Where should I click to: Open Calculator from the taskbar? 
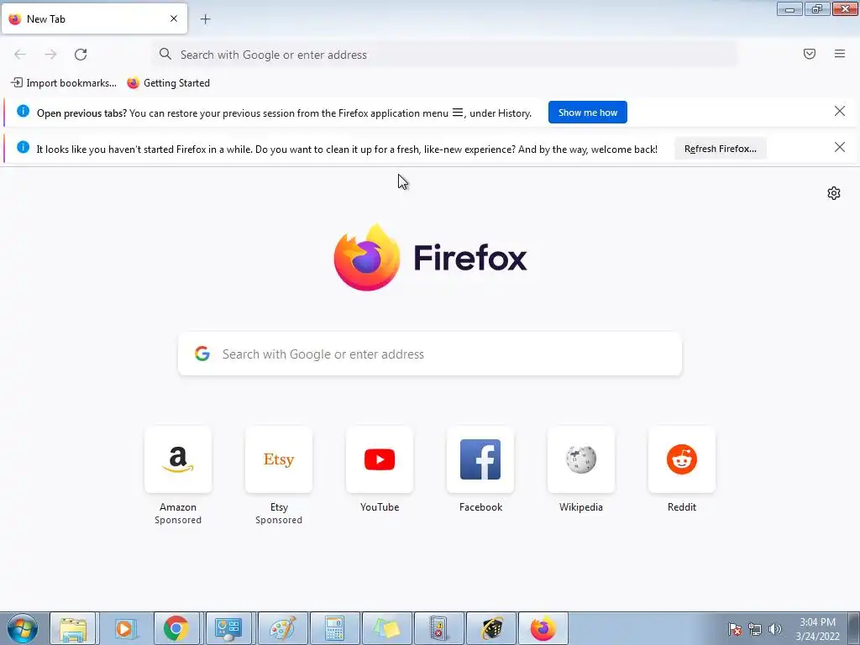coord(334,628)
